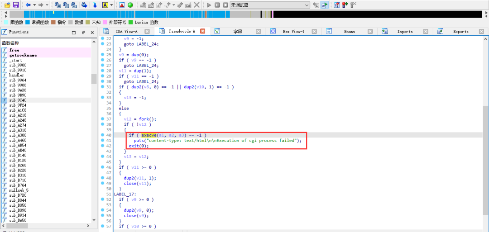The image size is (489, 232).
Task: Toggle breakpoint dot on line 48
Action: pyautogui.click(x=103, y=178)
